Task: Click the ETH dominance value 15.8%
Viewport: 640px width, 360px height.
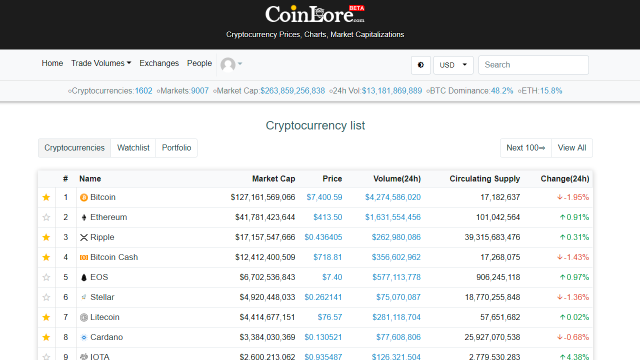Action: point(551,91)
